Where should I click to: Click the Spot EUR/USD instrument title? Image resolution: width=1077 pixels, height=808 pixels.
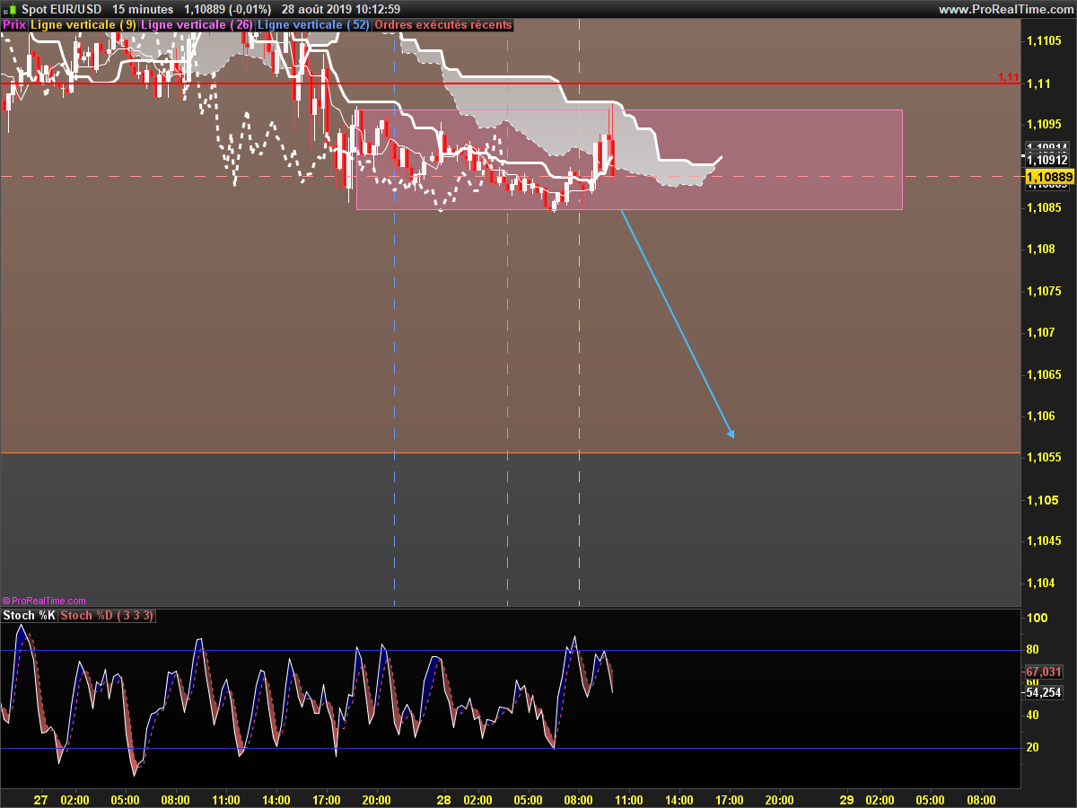tap(60, 9)
